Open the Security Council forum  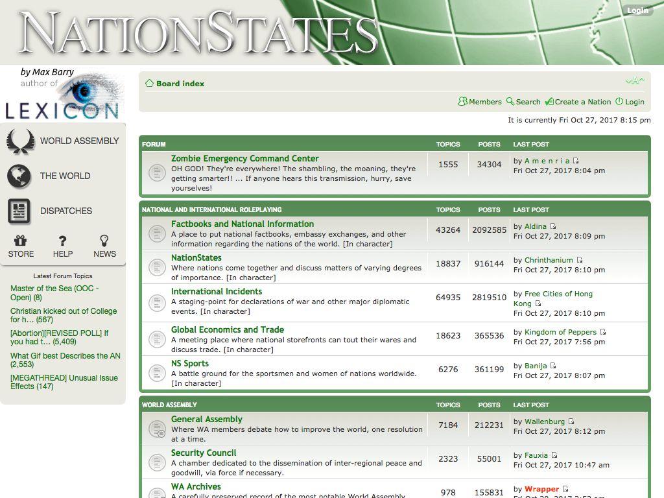[x=204, y=453]
